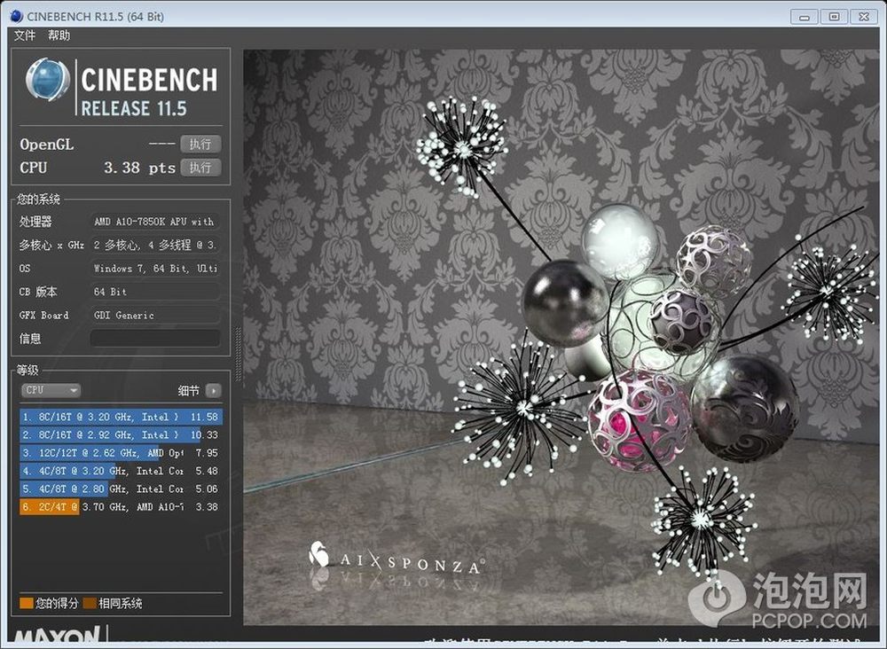Open the 文件 menu

click(25, 35)
